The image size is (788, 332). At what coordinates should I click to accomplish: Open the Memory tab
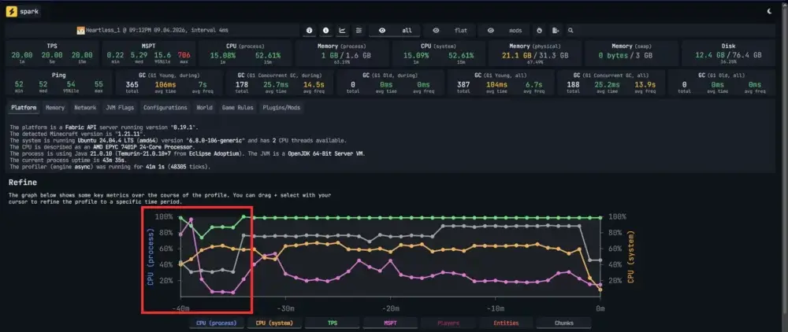(x=55, y=108)
